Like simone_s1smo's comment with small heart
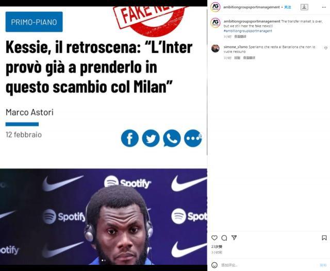The width and height of the screenshot is (330, 271). tap(325, 48)
